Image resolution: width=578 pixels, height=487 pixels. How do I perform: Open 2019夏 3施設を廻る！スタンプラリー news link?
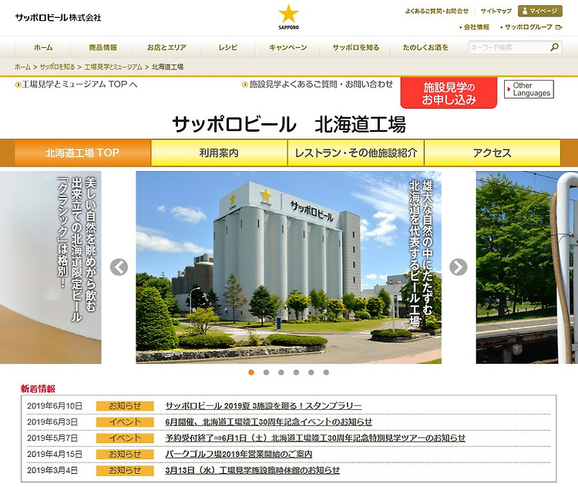click(264, 406)
